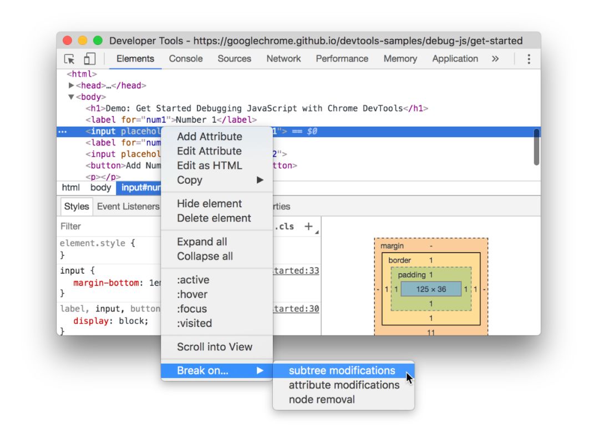Expand the head element node
This screenshot has height=432, width=599.
coord(71,86)
